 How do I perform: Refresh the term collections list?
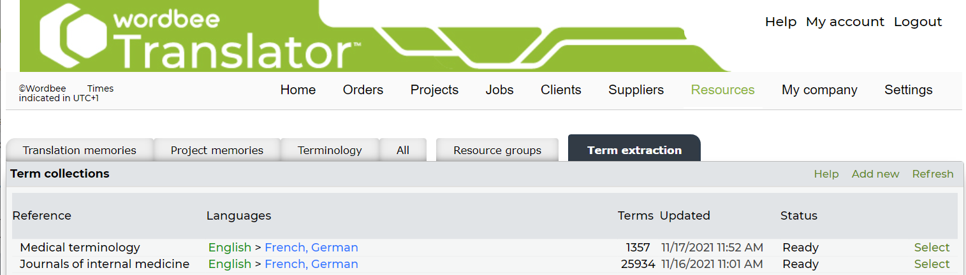click(932, 174)
